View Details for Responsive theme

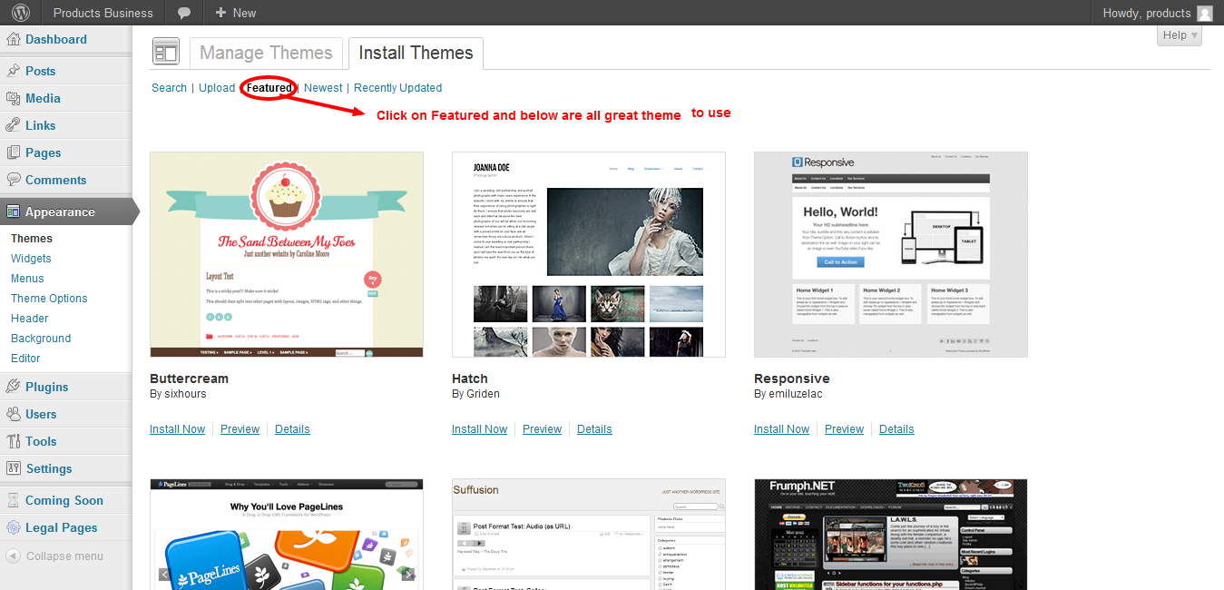point(896,429)
